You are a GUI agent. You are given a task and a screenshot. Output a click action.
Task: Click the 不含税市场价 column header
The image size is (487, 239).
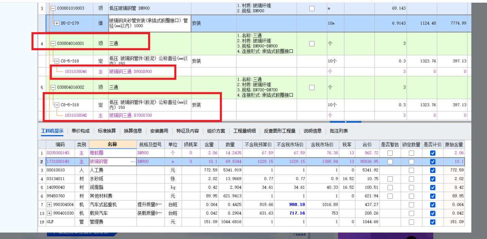click(x=290, y=145)
